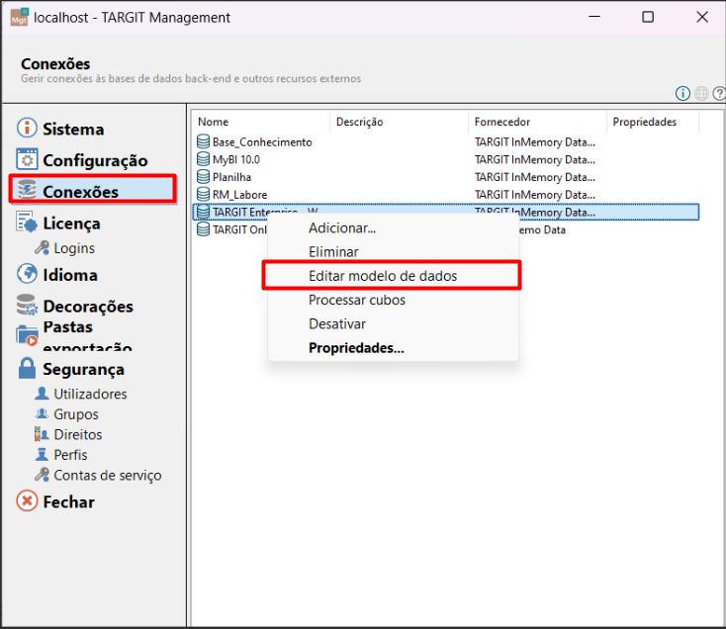Screen dimensions: 726x629
Task: Click the Configuração gear window icon
Action: (x=27, y=159)
